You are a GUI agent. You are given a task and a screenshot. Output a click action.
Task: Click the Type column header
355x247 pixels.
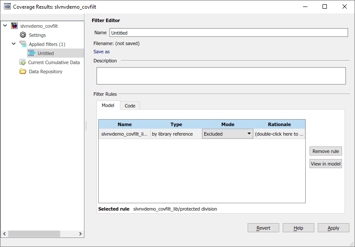pos(176,124)
